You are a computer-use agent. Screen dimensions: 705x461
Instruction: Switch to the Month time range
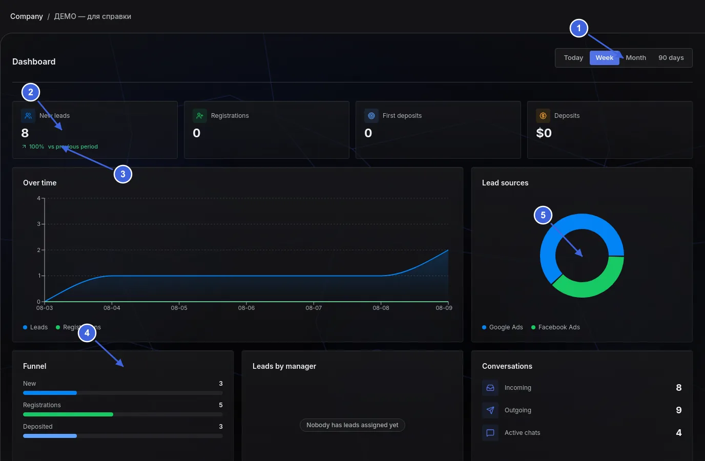[636, 58]
